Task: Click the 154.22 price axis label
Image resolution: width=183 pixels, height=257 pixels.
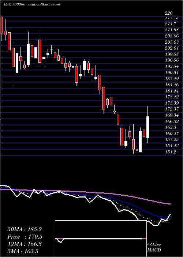Action: (x=172, y=146)
